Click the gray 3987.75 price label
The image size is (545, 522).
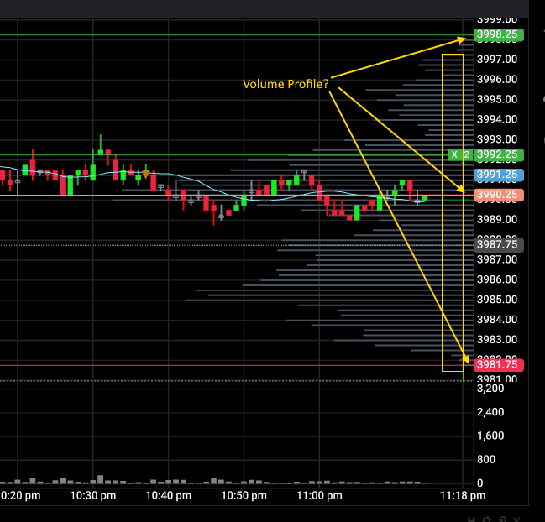[x=499, y=245]
